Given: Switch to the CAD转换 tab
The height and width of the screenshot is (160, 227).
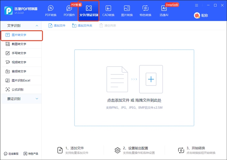Looking at the screenshot, I should coord(108,11).
